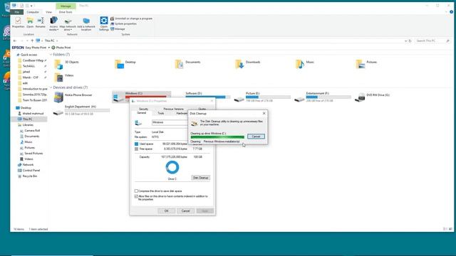
Task: Click the Refresh button in the address bar
Action: click(410, 41)
